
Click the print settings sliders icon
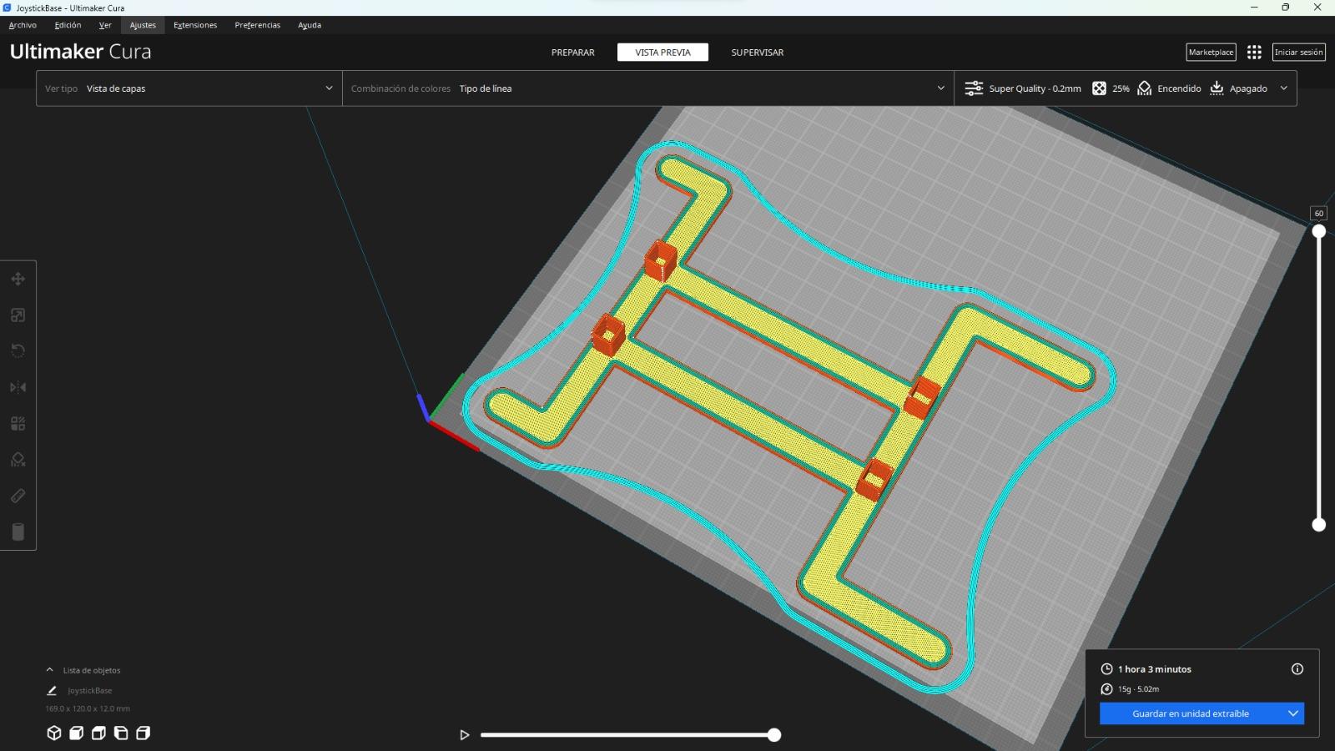pyautogui.click(x=974, y=88)
